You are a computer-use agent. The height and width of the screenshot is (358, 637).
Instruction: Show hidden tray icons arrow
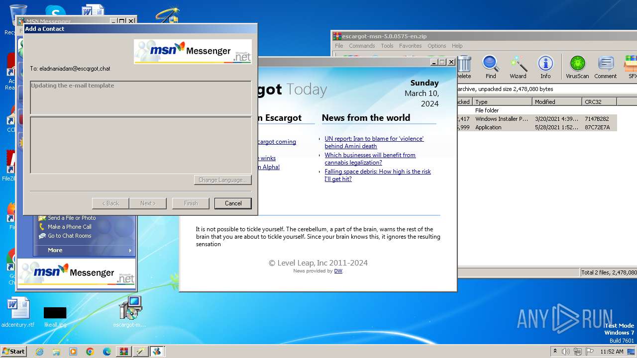click(555, 352)
